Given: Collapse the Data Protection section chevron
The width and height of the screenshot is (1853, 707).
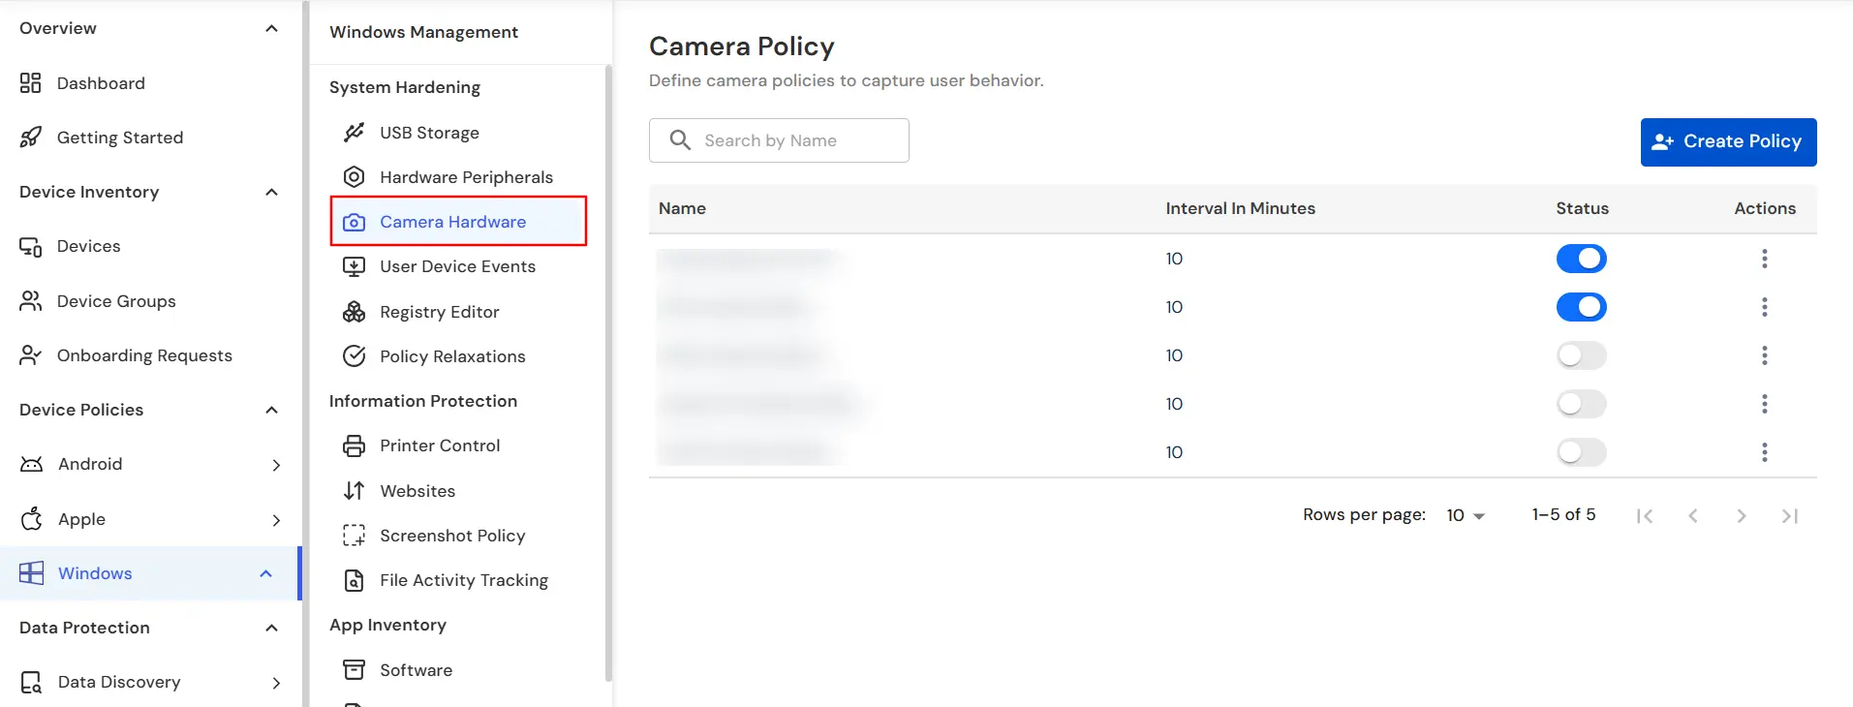Looking at the screenshot, I should pos(272,628).
